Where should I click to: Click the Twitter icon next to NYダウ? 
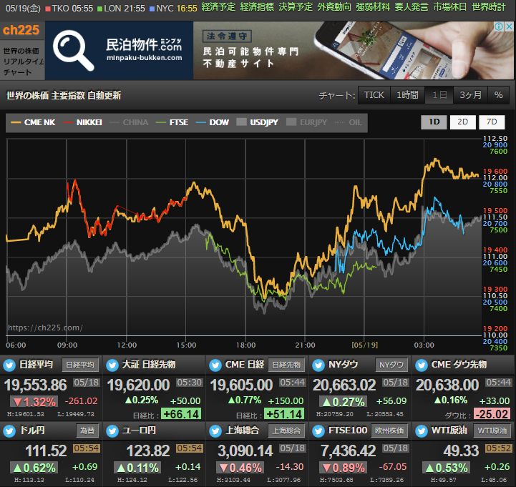point(318,365)
